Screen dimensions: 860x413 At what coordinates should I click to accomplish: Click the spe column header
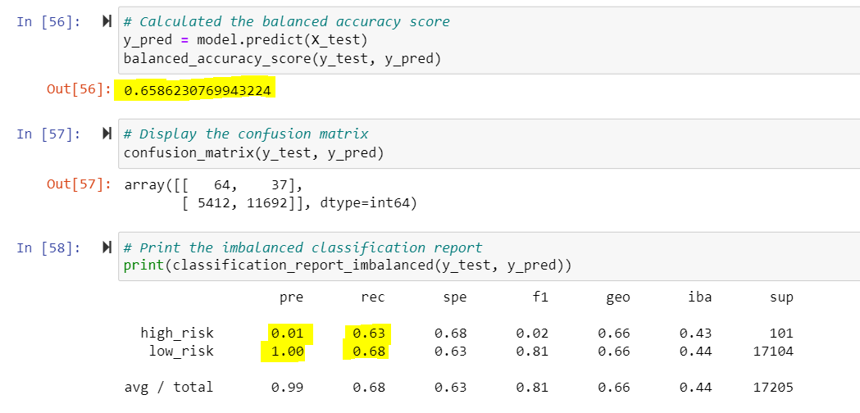[455, 297]
